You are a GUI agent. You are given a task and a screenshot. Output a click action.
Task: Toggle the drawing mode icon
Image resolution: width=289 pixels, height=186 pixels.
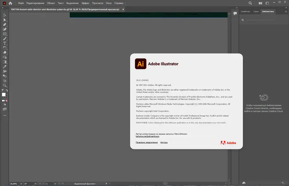point(5,104)
